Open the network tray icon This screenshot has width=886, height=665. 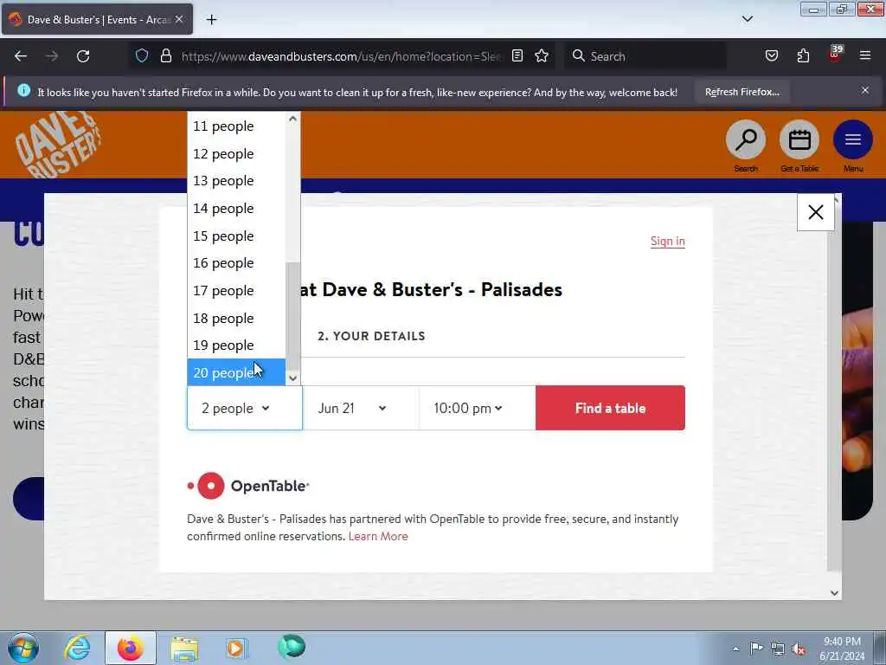coord(778,649)
